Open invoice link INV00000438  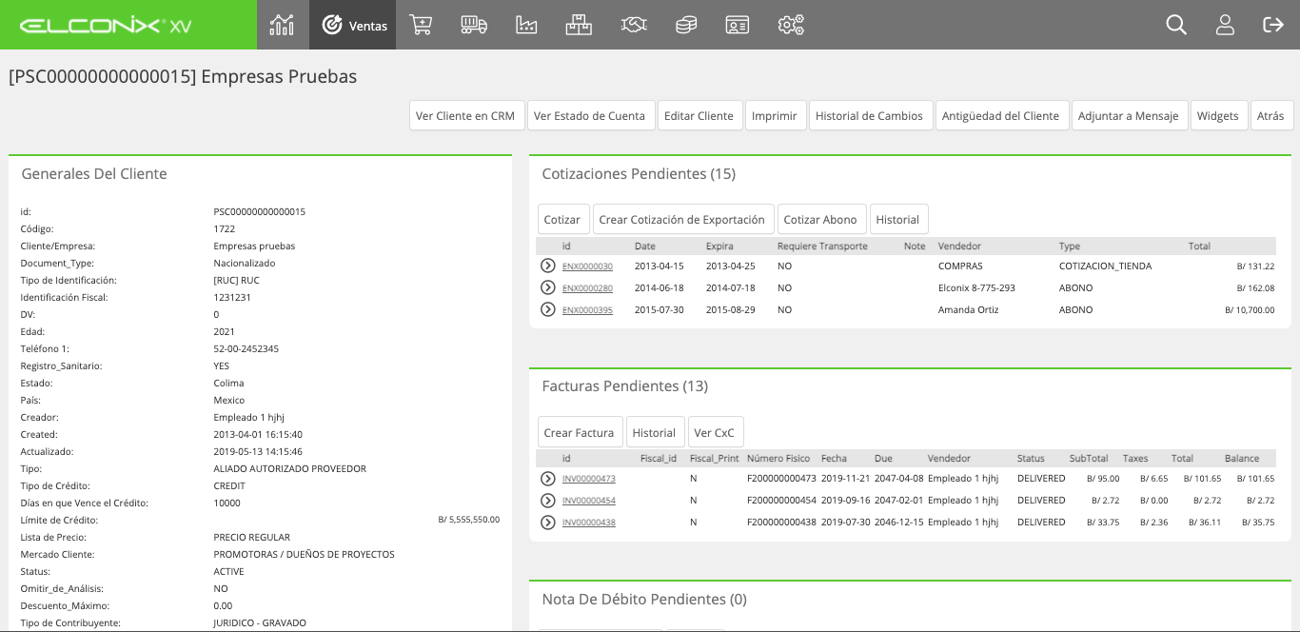tap(588, 523)
